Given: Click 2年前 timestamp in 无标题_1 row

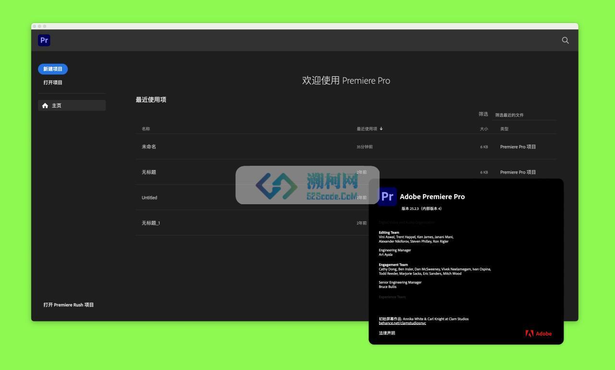Looking at the screenshot, I should [361, 223].
